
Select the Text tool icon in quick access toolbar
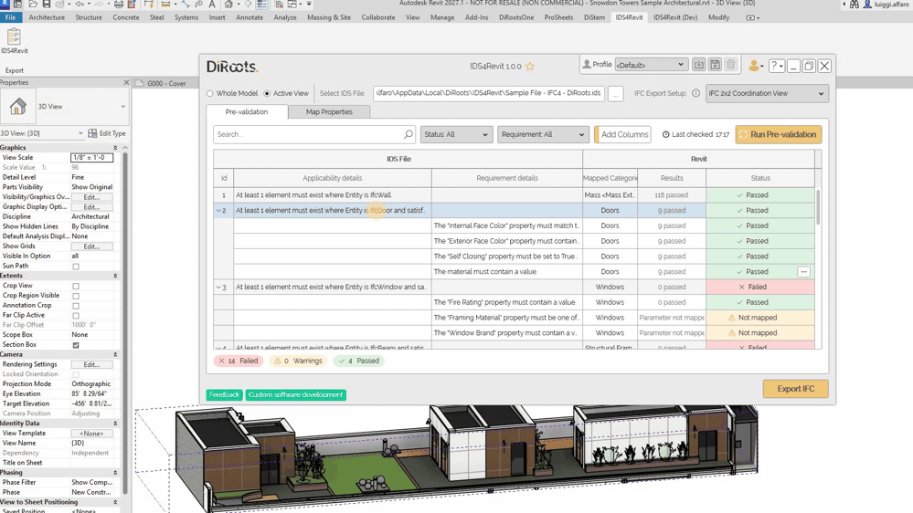click(212, 4)
